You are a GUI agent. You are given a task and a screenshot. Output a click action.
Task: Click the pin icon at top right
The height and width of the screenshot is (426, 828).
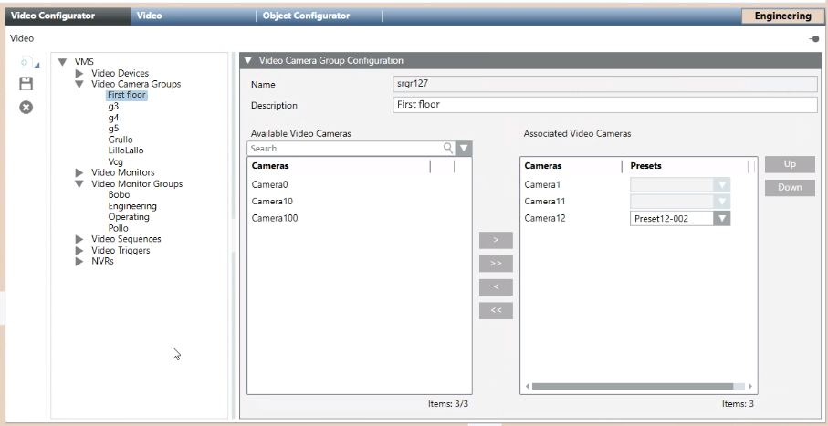[814, 38]
